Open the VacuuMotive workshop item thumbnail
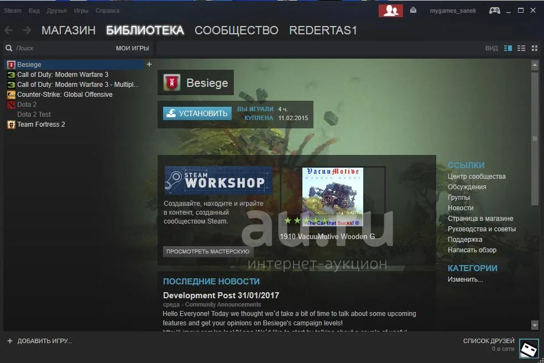The image size is (544, 363). [x=333, y=196]
